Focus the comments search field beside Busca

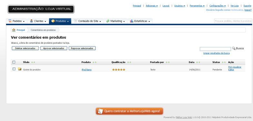pos(215,49)
